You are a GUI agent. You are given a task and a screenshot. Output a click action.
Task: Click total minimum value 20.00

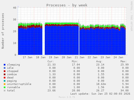click(x=76, y=91)
